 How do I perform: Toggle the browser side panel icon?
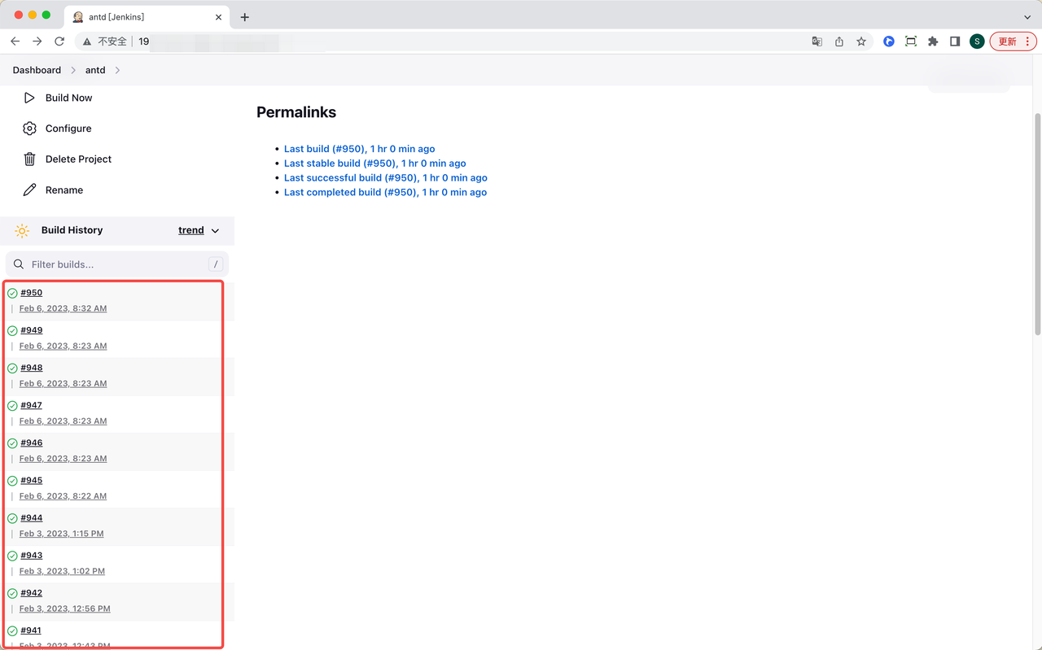coord(955,41)
